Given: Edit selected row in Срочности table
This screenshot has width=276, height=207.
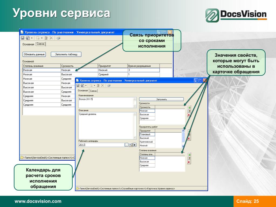Looking at the screenshot, I should [x=189, y=111].
